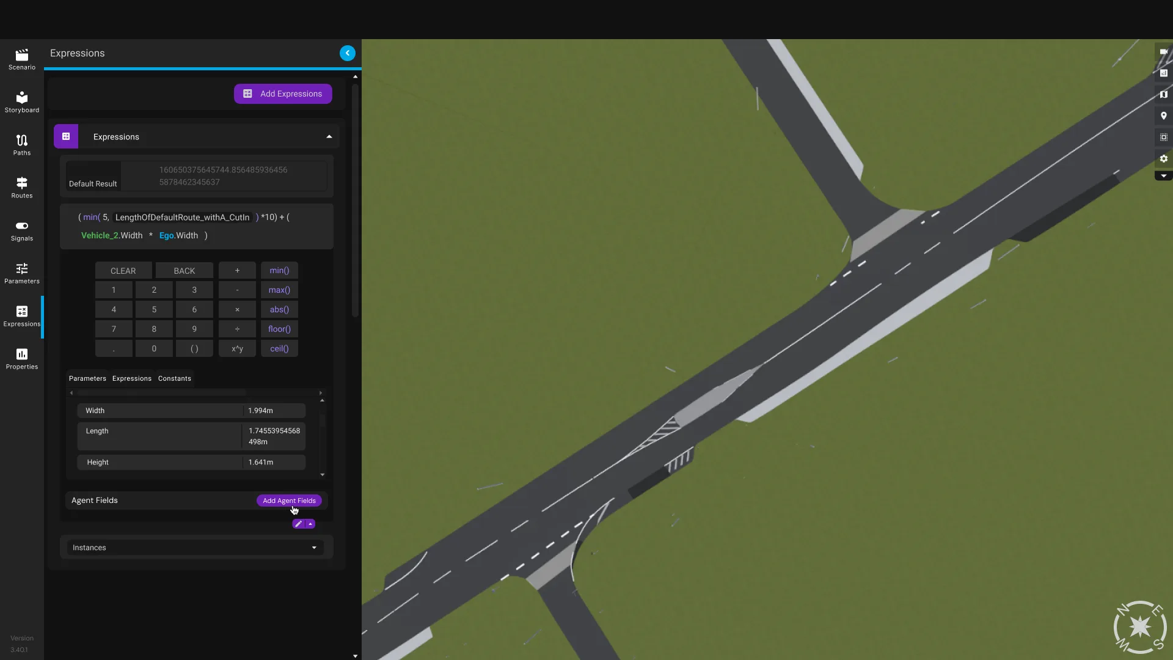The height and width of the screenshot is (660, 1173).
Task: Insert the max() function
Action: point(279,290)
